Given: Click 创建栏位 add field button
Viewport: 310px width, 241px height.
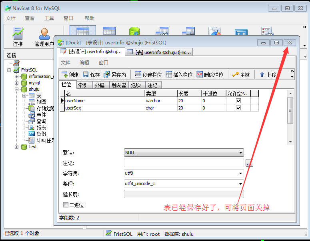Looking at the screenshot, I should pos(148,75).
